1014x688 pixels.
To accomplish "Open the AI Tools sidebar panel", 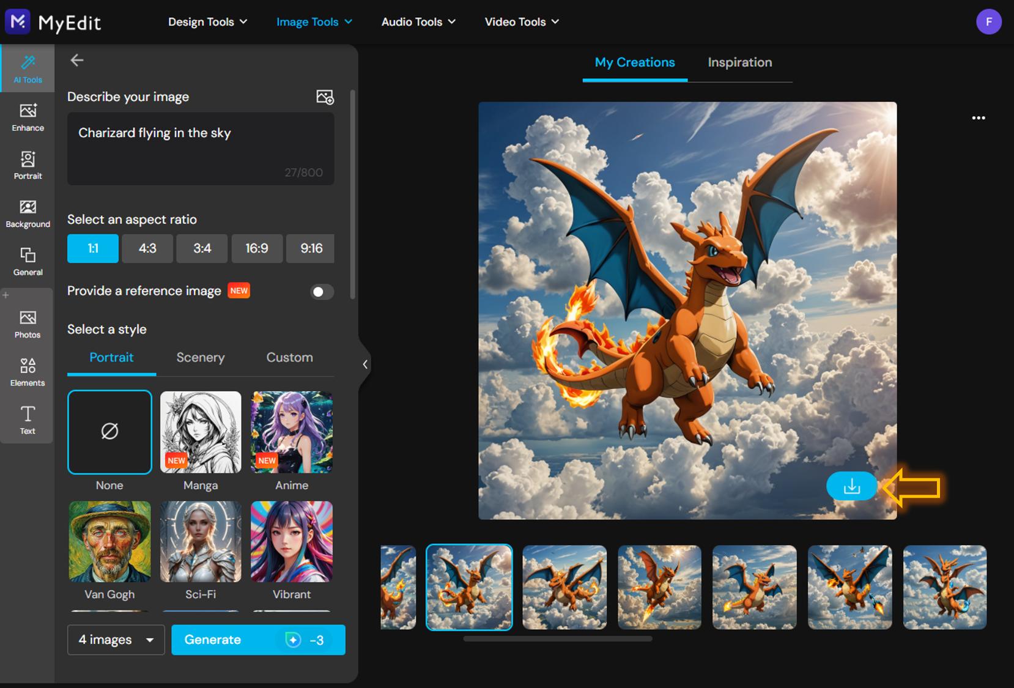I will [x=28, y=68].
